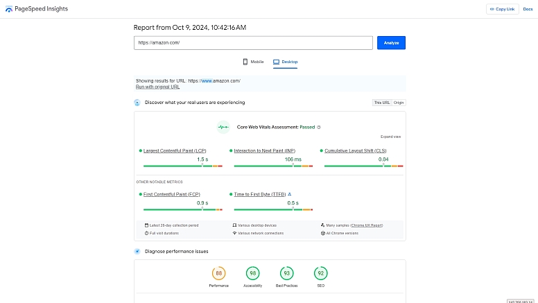Click the 1.5 s LCP value
Viewport: 538px width, 303px height.
pos(202,159)
